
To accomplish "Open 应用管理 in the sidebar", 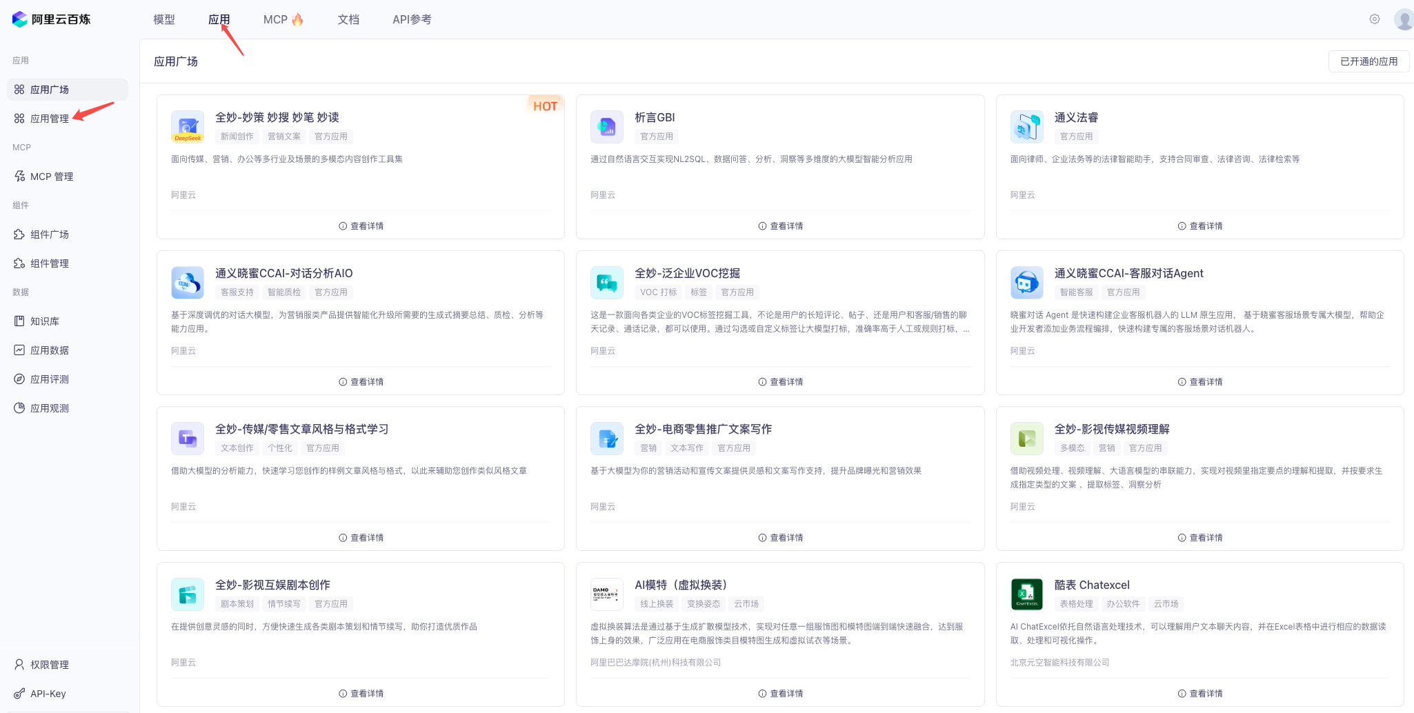I will 68,119.
